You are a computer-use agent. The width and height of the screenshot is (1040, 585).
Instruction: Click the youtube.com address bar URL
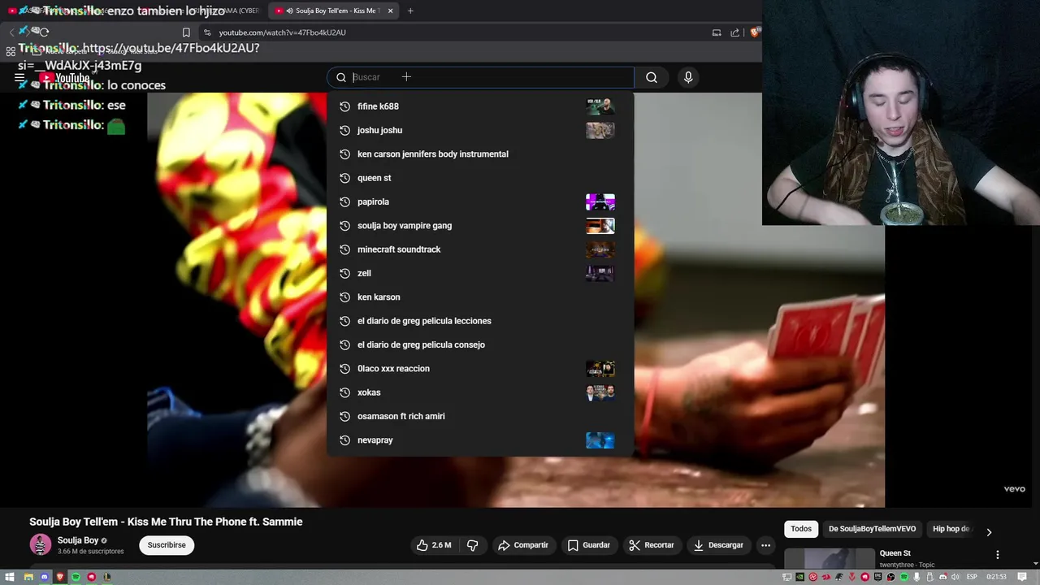[x=282, y=32]
